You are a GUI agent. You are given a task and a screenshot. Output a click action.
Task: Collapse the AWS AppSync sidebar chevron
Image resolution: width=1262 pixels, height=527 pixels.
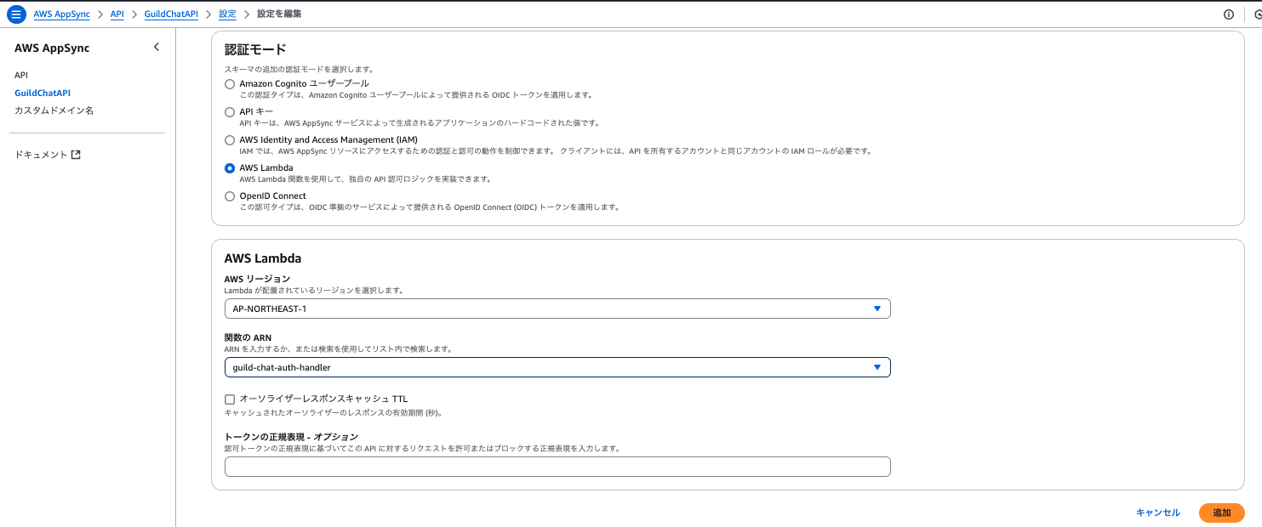pos(157,48)
